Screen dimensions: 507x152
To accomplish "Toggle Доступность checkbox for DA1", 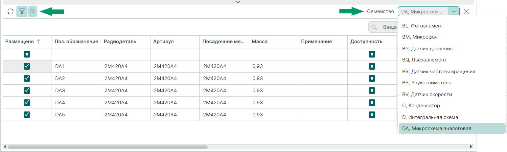I will 372,66.
